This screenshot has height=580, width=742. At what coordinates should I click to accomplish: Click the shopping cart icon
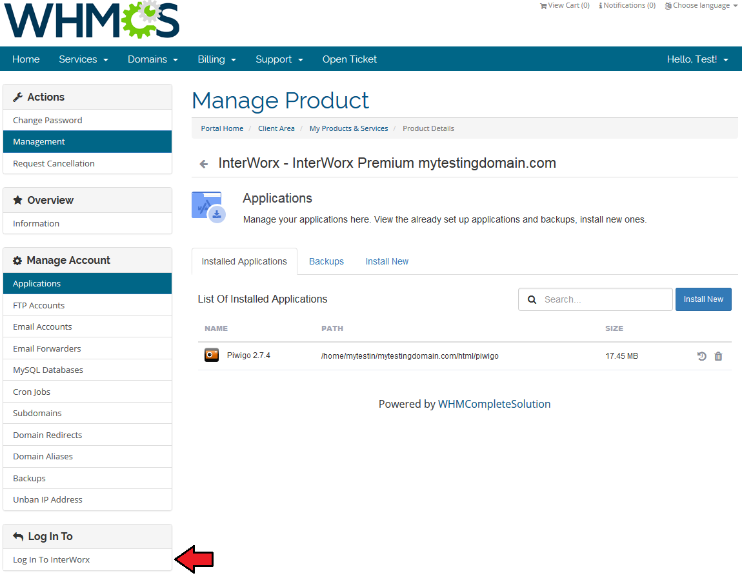[543, 6]
